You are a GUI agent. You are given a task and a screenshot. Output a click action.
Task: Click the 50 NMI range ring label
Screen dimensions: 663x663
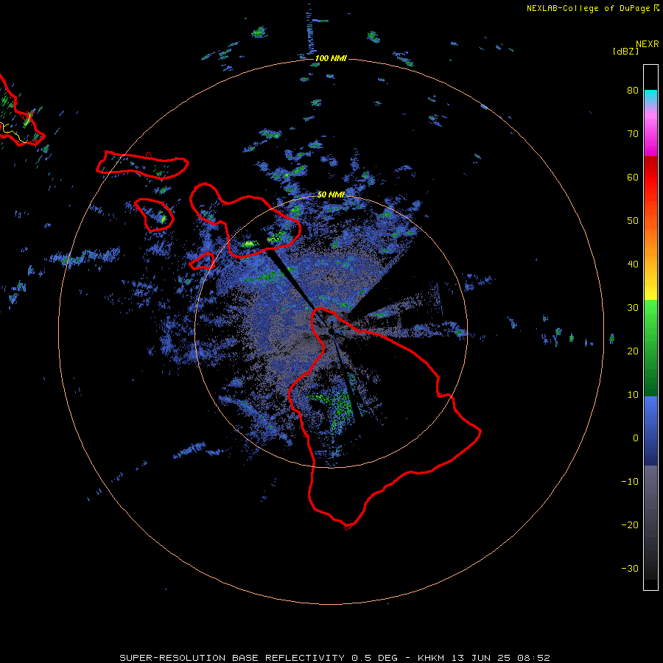coord(331,195)
